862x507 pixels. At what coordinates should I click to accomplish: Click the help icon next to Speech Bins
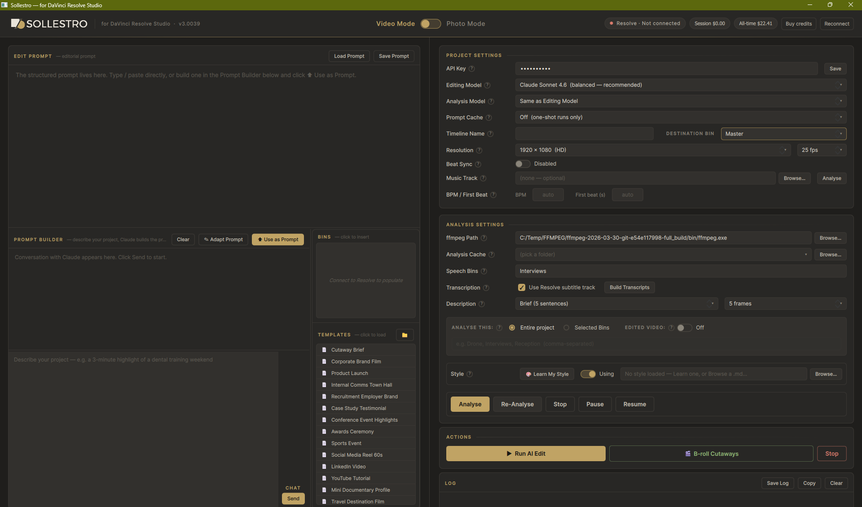[x=484, y=271]
